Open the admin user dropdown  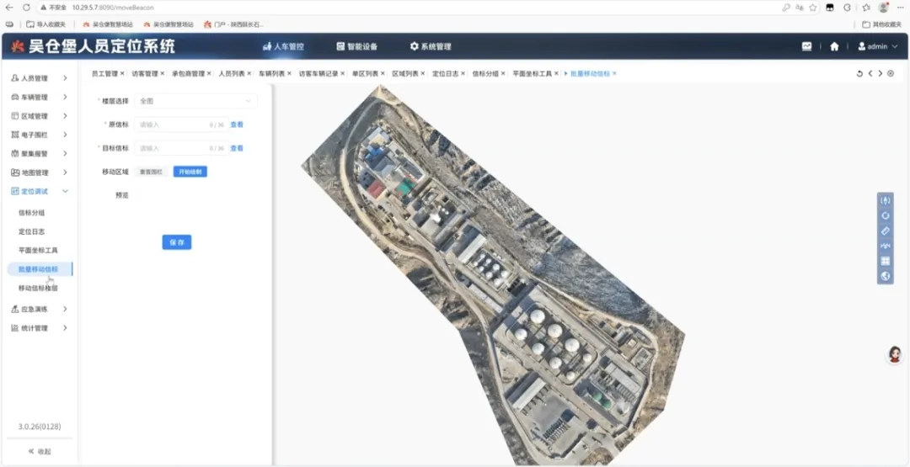tap(877, 46)
